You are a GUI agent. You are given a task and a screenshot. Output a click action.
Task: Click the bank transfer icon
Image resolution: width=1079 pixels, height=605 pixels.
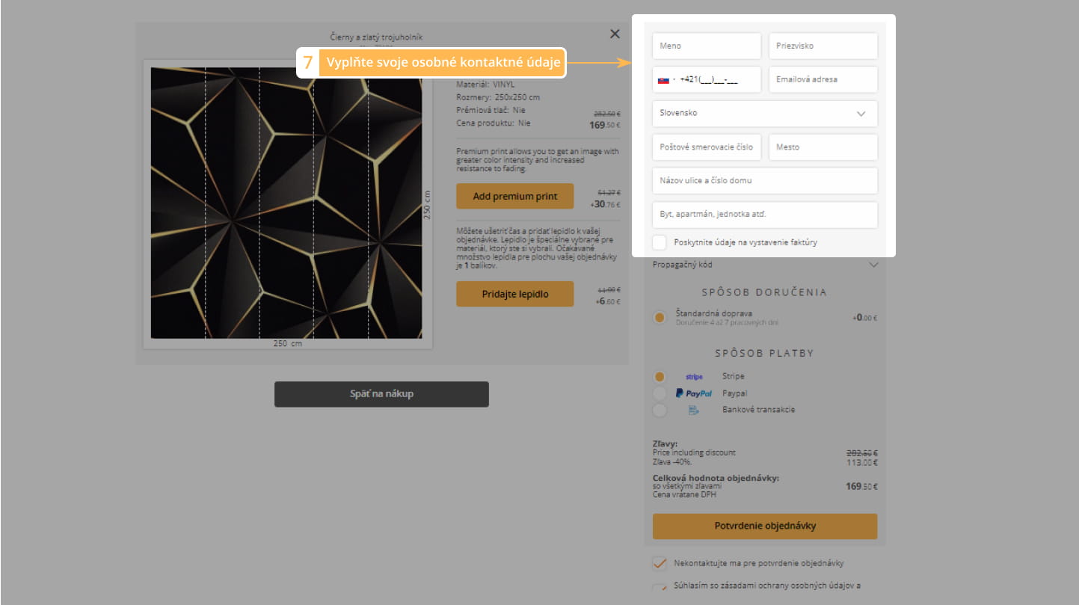[693, 410]
